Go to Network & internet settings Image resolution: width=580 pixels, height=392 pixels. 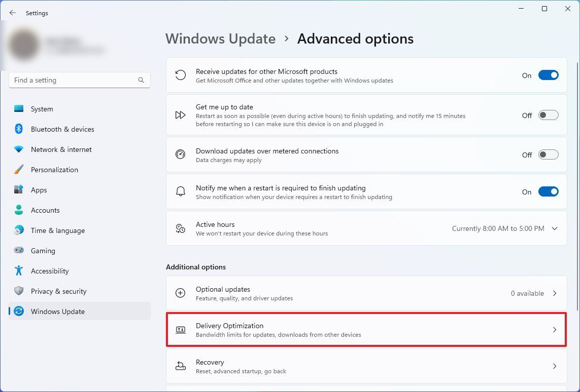80,149
